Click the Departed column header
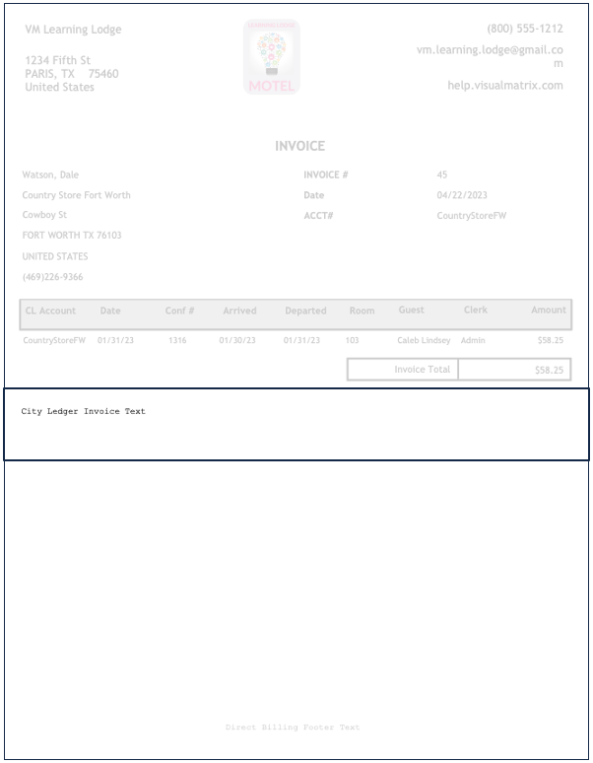 305,311
